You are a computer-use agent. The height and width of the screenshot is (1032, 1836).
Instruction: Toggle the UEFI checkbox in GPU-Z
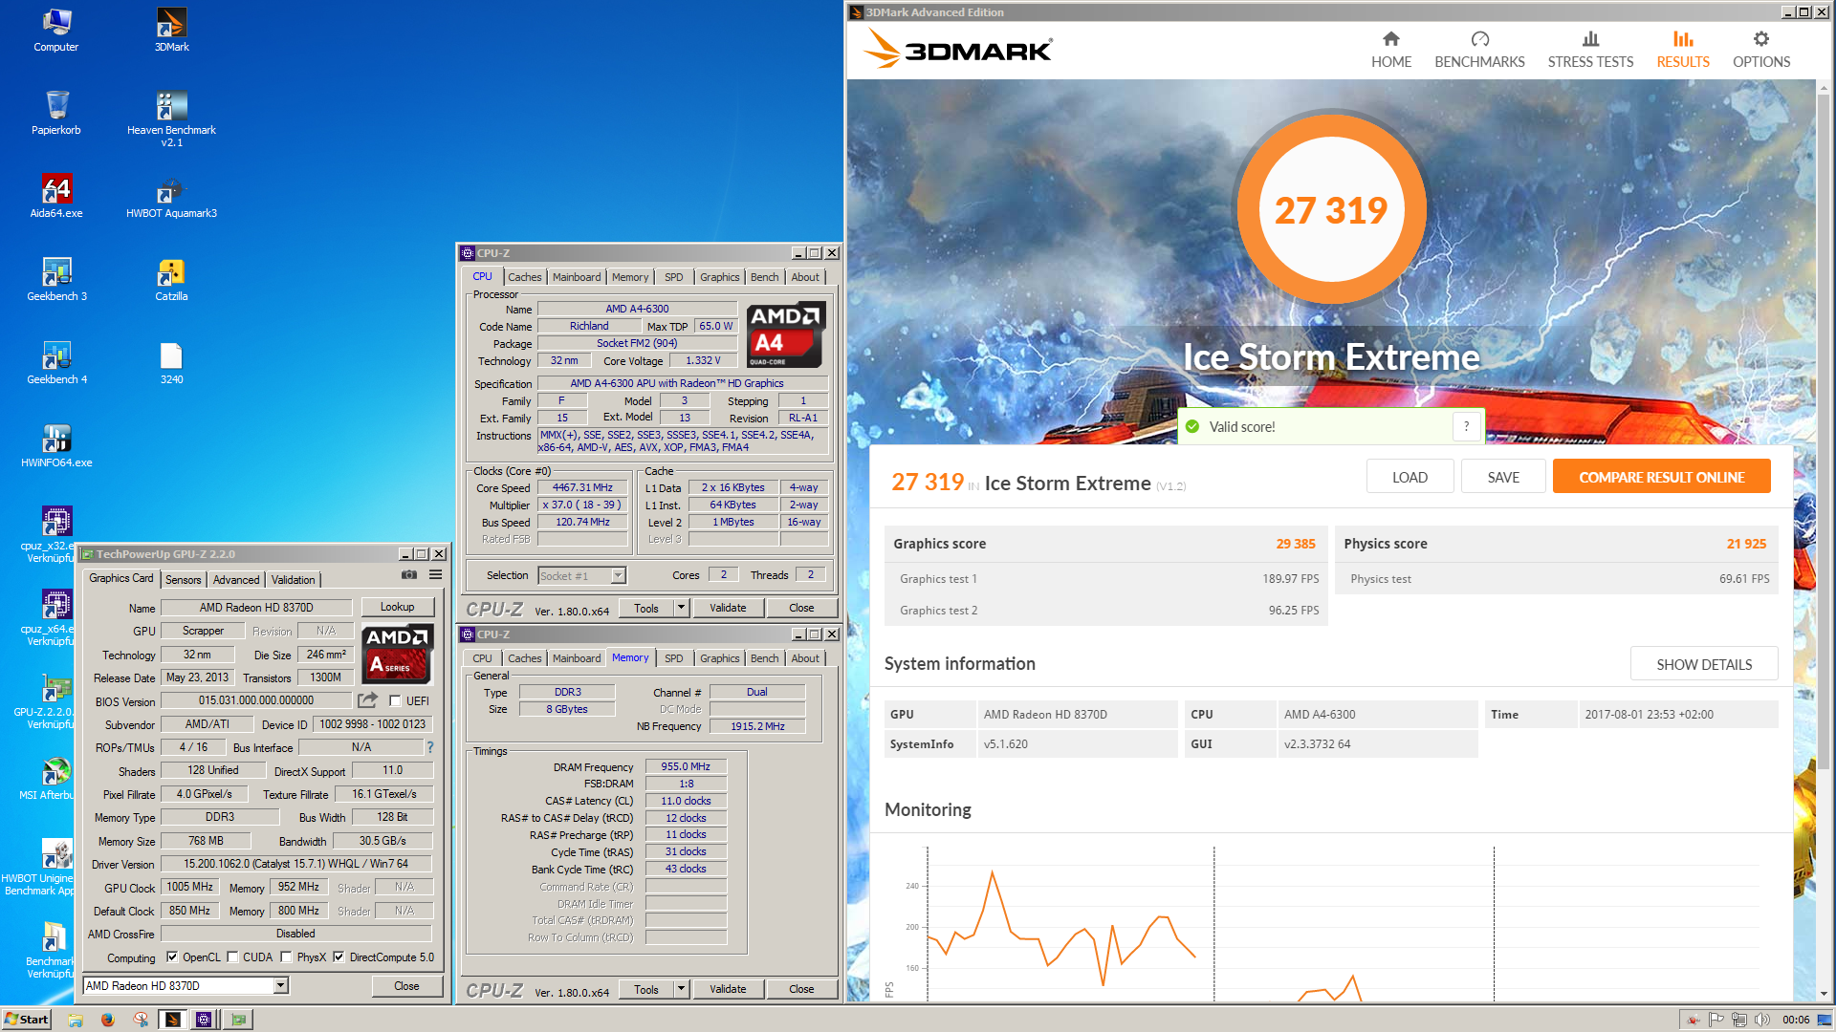[x=395, y=700]
